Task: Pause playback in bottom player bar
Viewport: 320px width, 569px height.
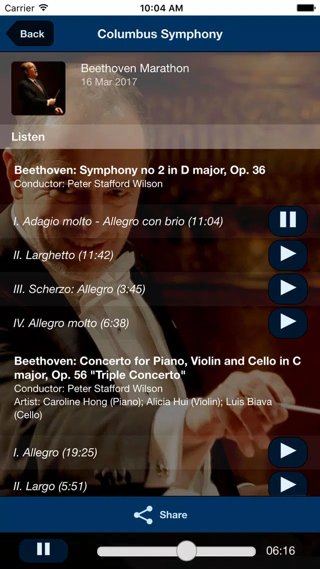Action: (44, 550)
